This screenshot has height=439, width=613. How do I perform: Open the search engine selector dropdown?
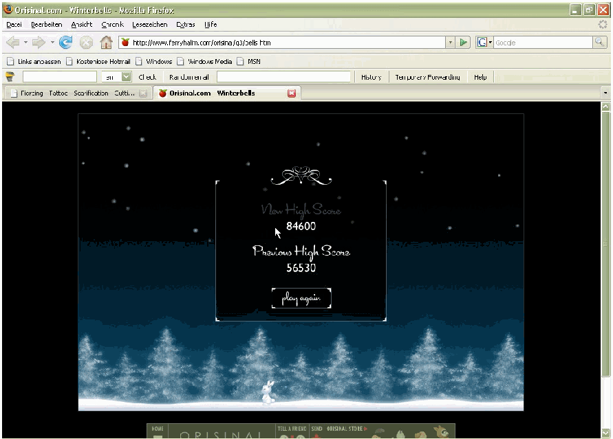pyautogui.click(x=484, y=42)
